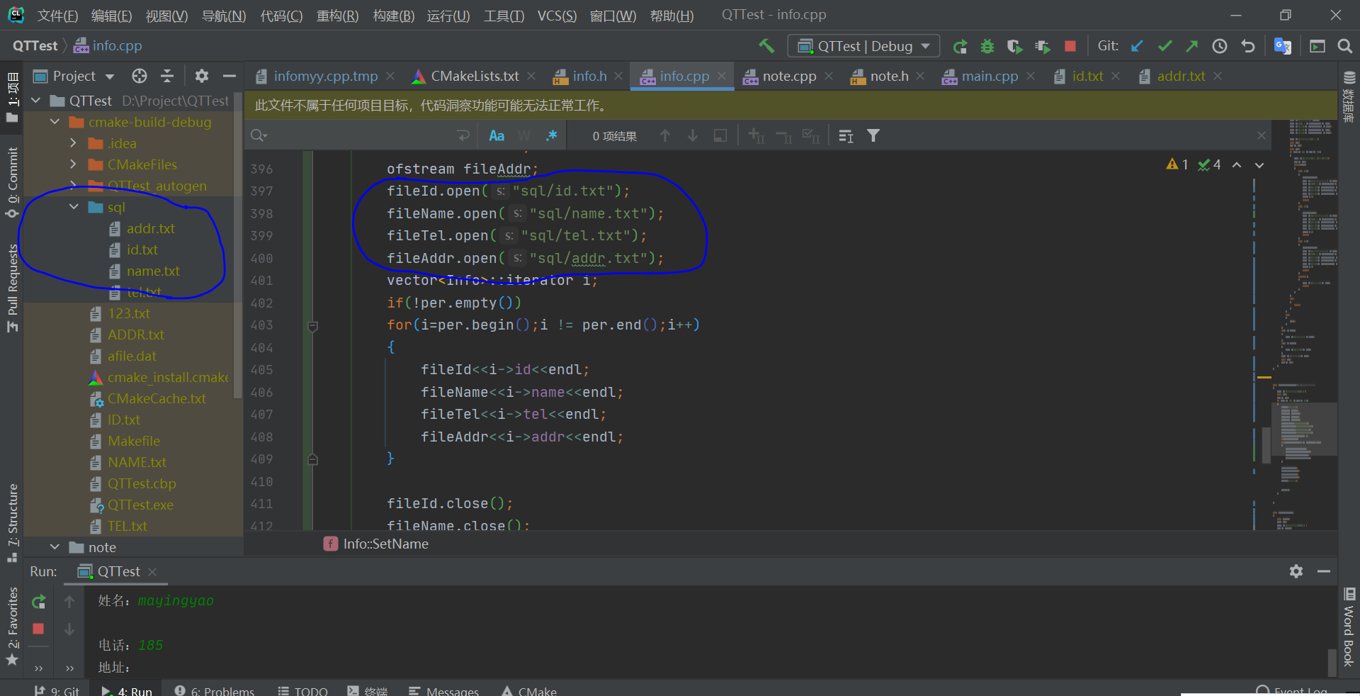Toggle Regex option in search bar
Image resolution: width=1360 pixels, height=696 pixels.
(x=551, y=136)
